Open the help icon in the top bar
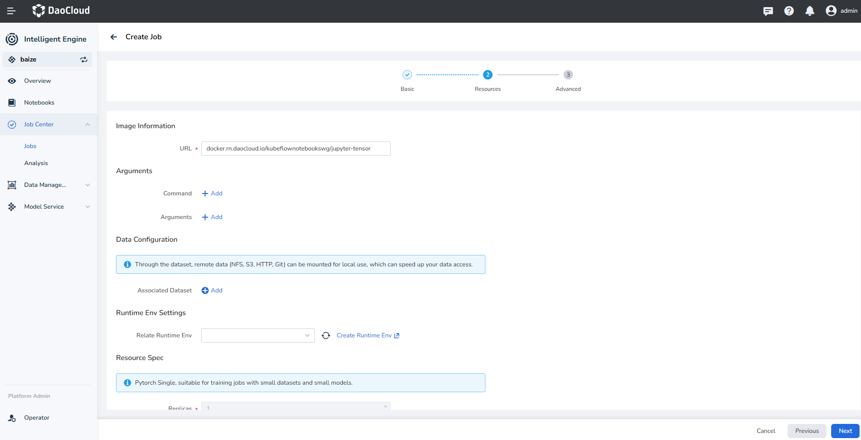Image resolution: width=861 pixels, height=440 pixels. pyautogui.click(x=789, y=10)
